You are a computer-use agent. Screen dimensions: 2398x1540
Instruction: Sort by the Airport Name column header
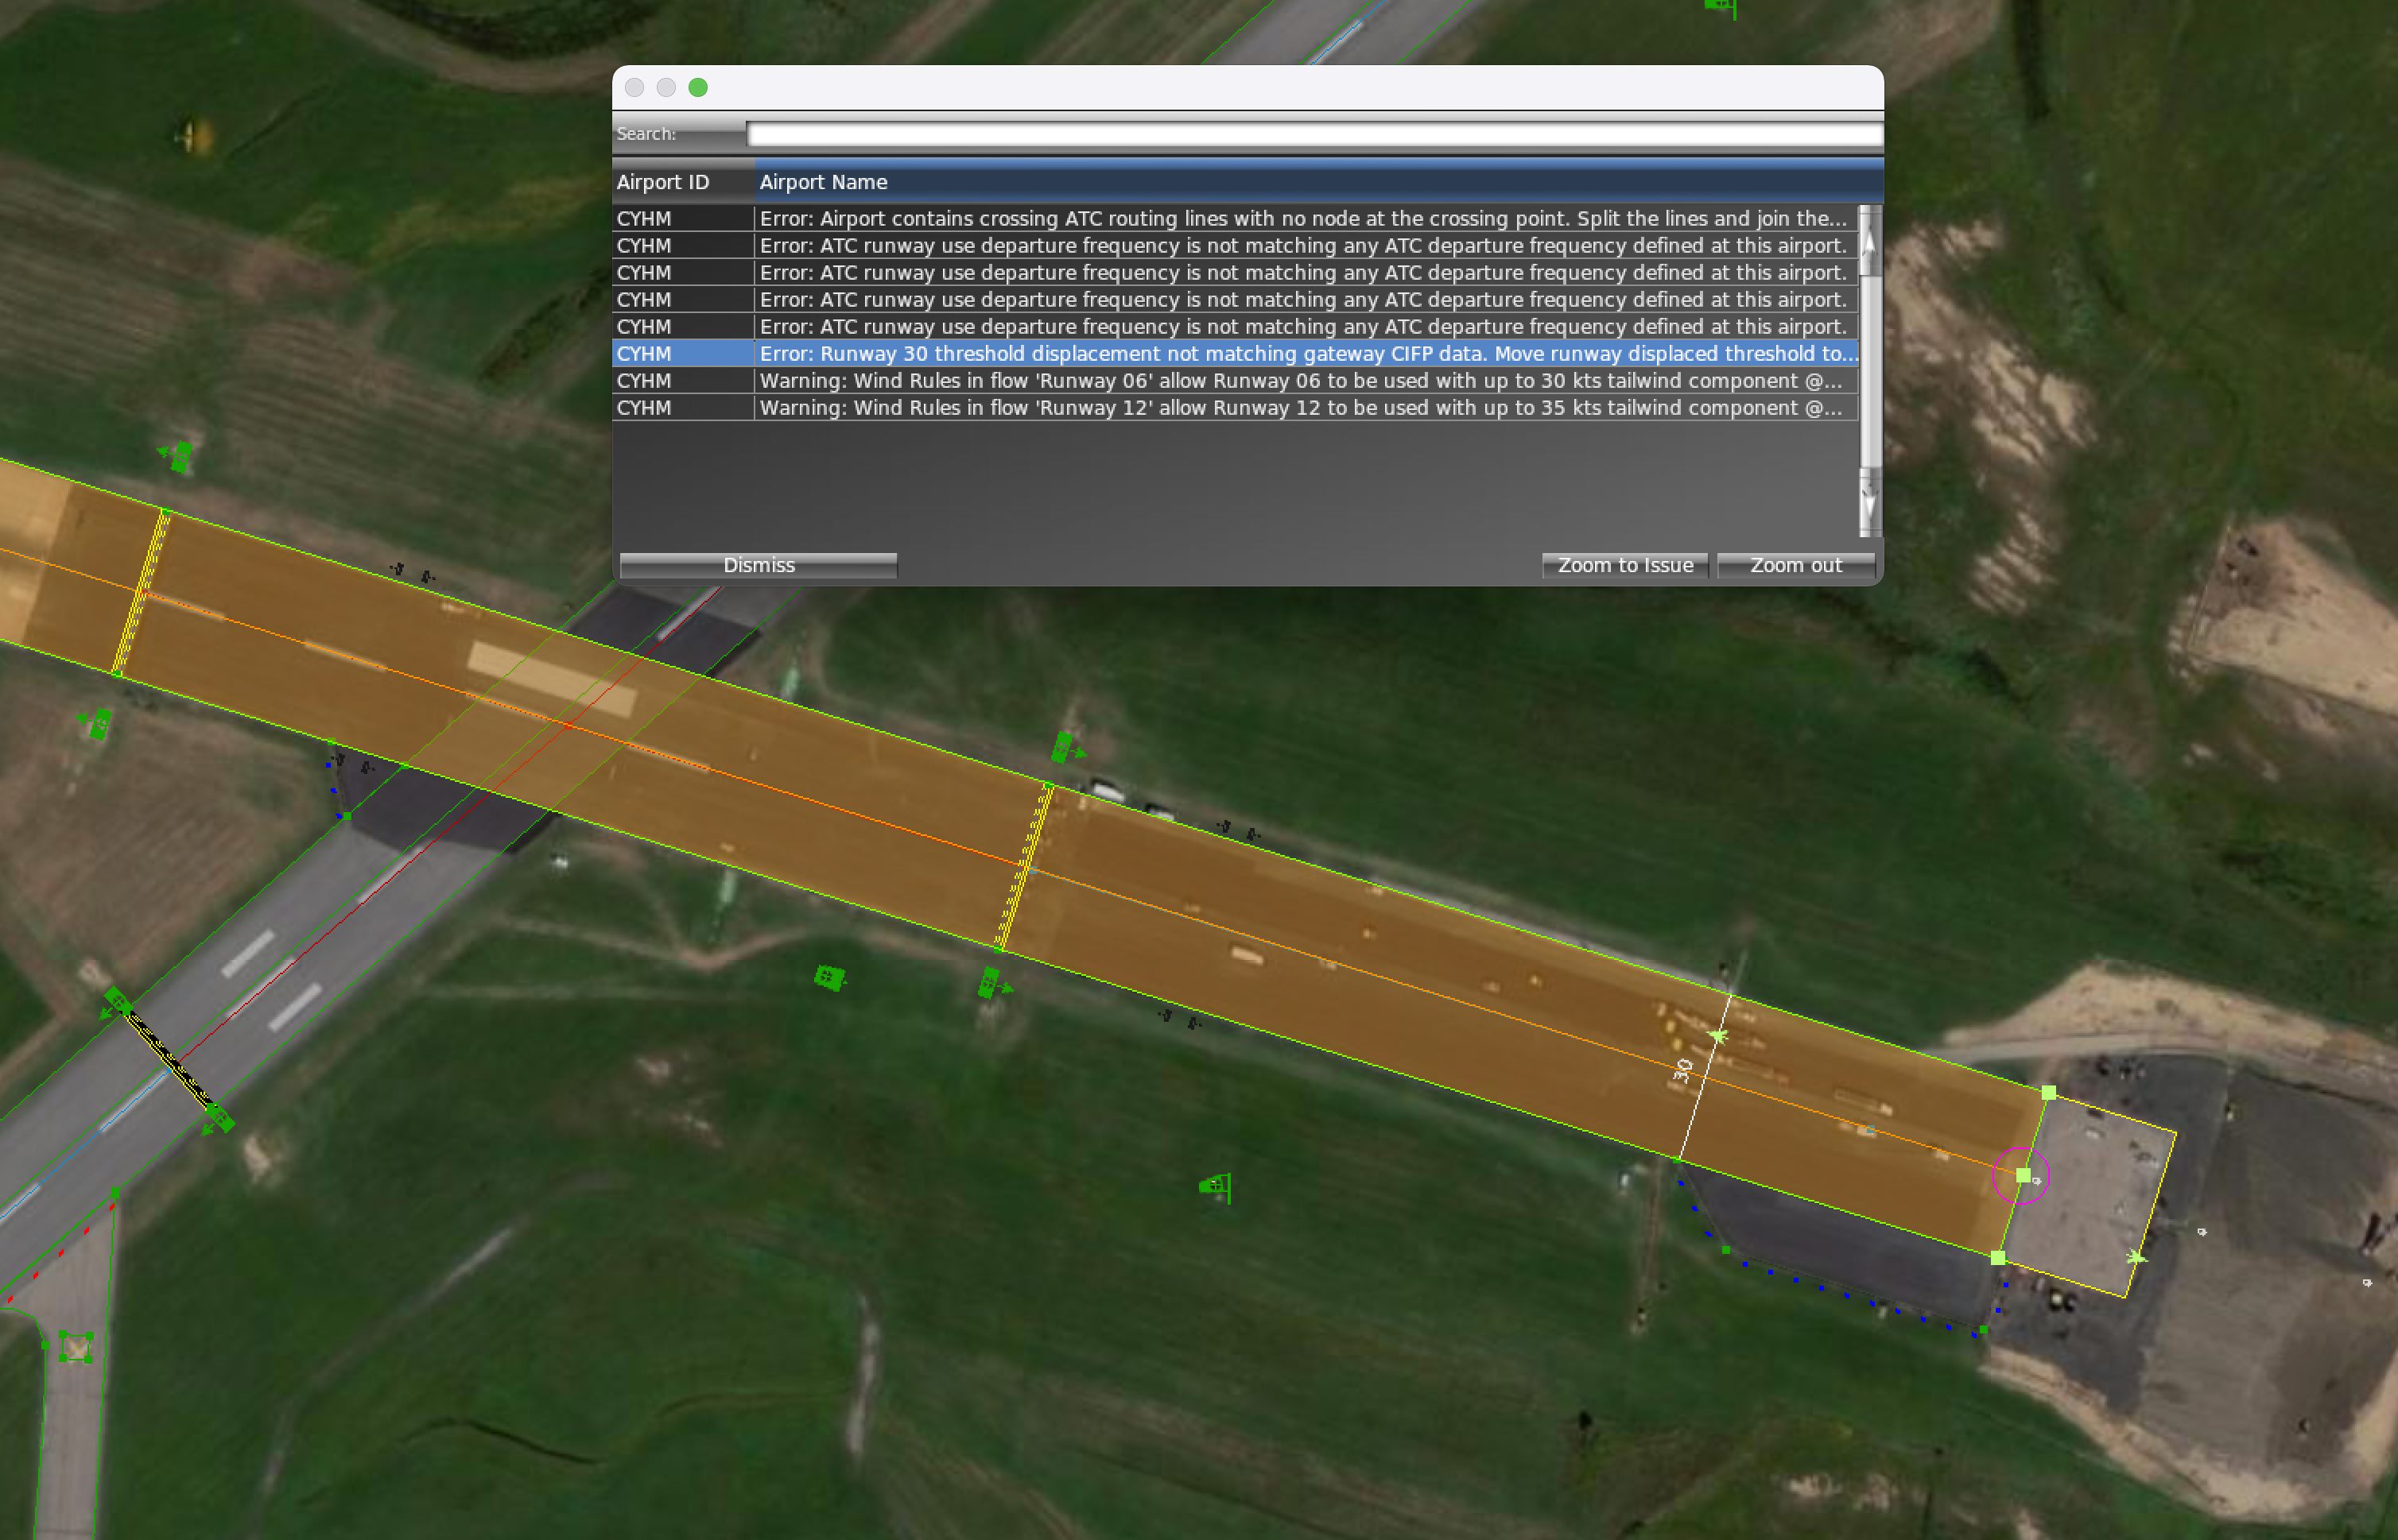[x=1318, y=182]
